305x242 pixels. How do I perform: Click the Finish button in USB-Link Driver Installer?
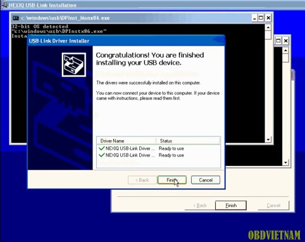(x=172, y=180)
